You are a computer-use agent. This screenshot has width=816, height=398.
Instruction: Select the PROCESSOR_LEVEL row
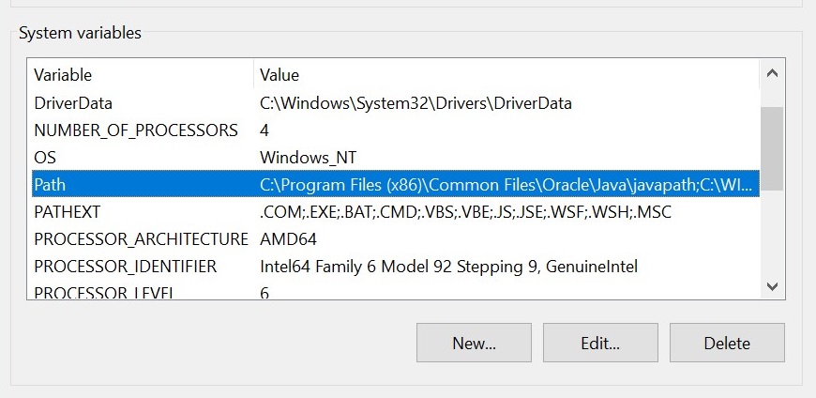396,291
